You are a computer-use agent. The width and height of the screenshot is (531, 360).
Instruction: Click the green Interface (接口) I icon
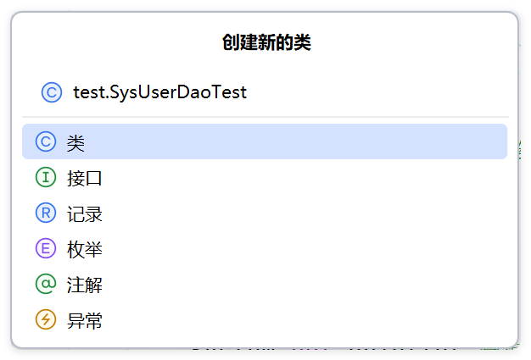[46, 177]
